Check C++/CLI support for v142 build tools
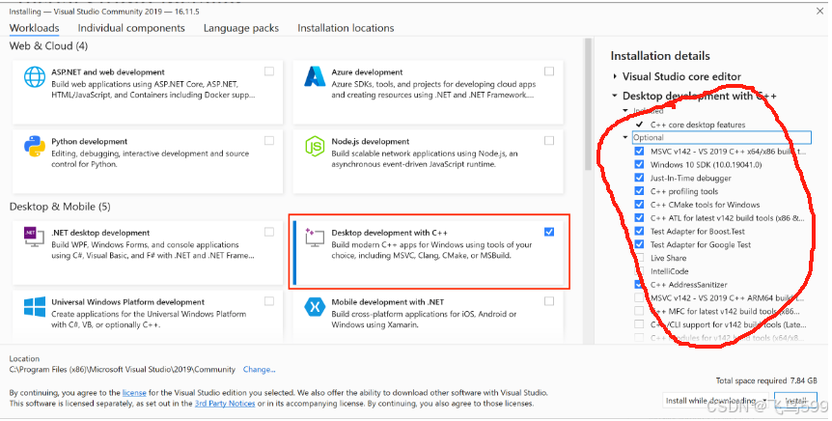The height and width of the screenshot is (421, 832). [x=639, y=324]
